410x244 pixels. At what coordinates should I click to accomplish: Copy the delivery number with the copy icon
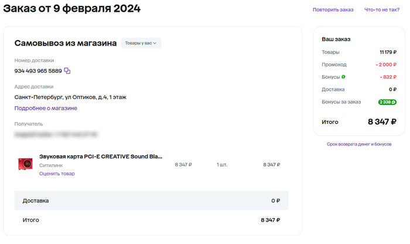(x=67, y=71)
